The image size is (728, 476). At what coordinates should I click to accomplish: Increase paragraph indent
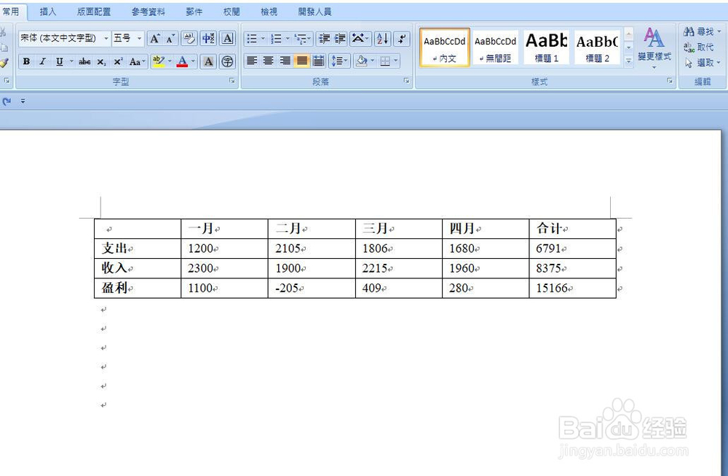[340, 39]
